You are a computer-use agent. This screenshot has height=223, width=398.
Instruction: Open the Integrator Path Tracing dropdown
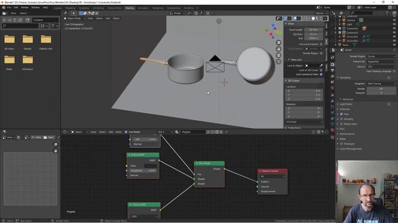point(381,84)
